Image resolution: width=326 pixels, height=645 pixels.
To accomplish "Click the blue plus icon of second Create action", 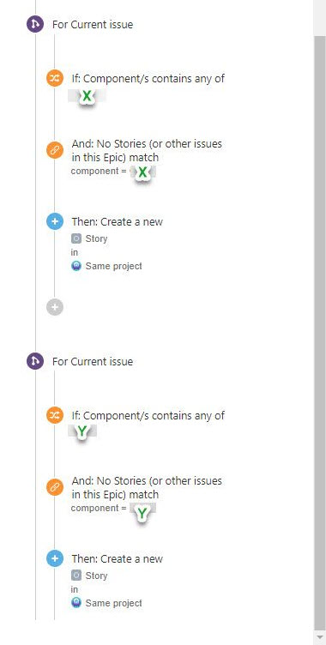I will pyautogui.click(x=55, y=558).
